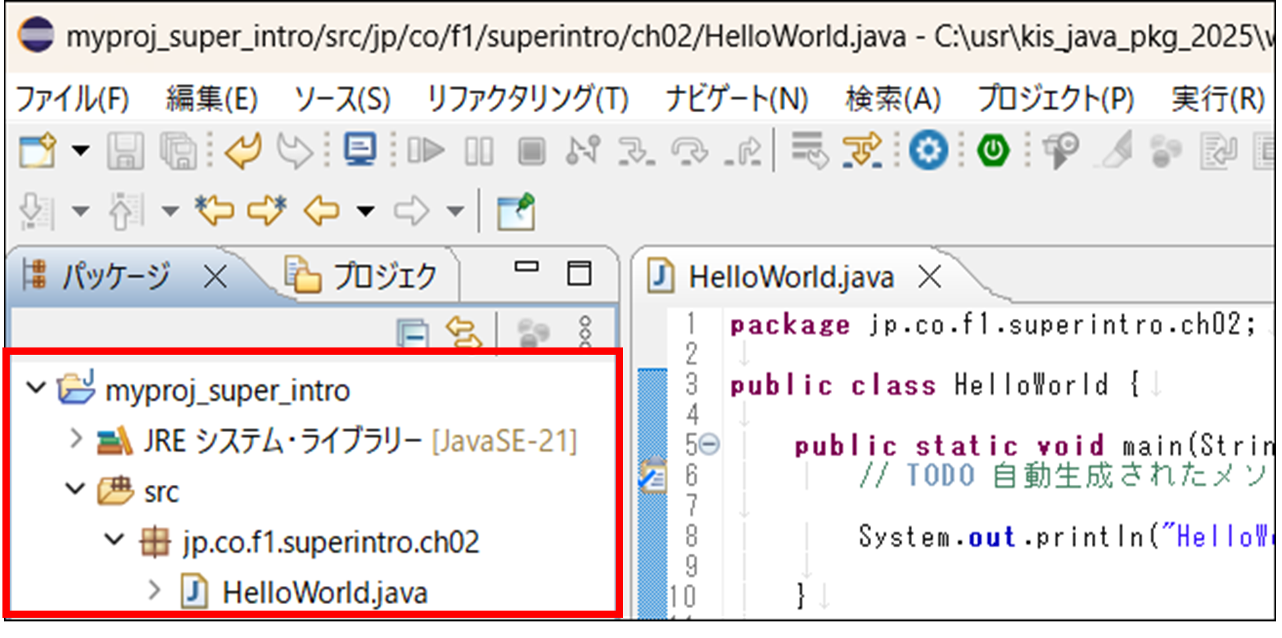Click the green power toolbar icon
Image resolution: width=1282 pixels, height=638 pixels.
coord(993,151)
